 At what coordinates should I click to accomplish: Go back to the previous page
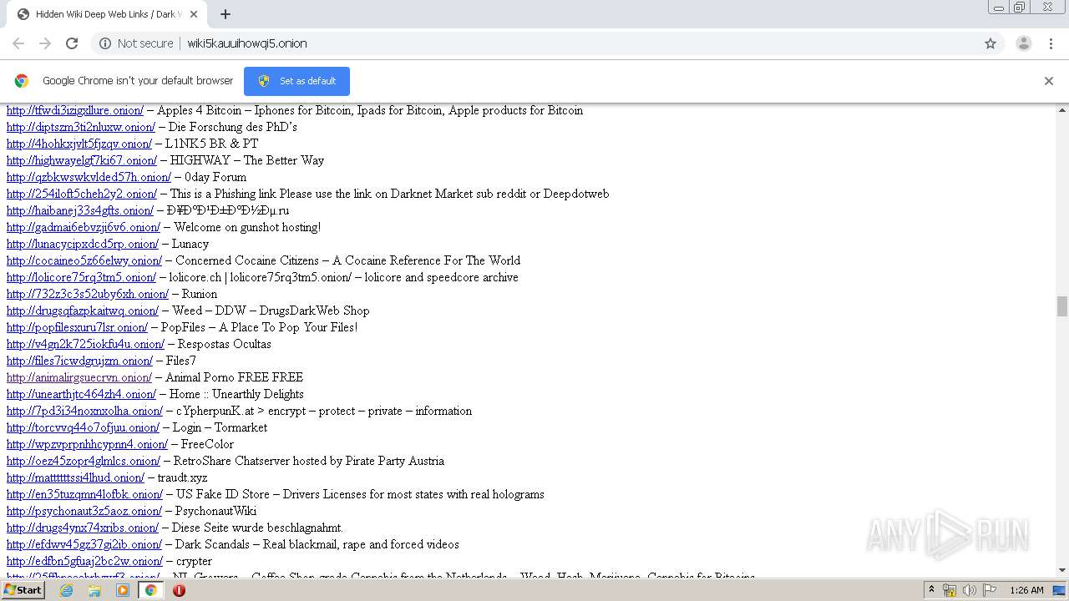pyautogui.click(x=18, y=43)
